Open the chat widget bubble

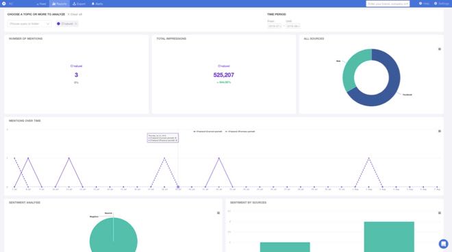(443, 244)
